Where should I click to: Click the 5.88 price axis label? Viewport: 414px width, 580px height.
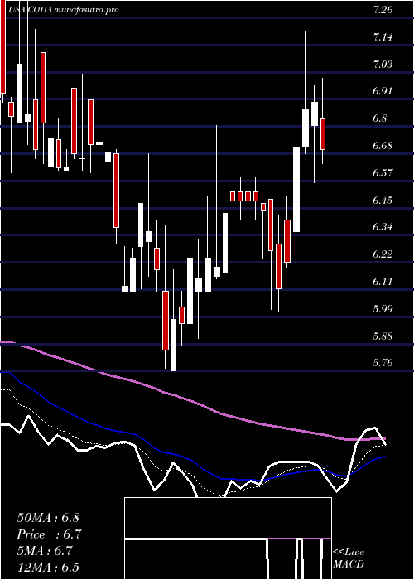pyautogui.click(x=383, y=336)
